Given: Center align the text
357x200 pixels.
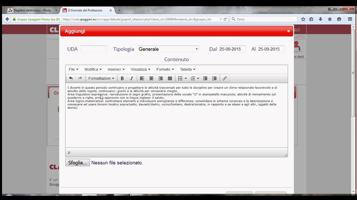Looking at the screenshot, I should [x=151, y=78].
